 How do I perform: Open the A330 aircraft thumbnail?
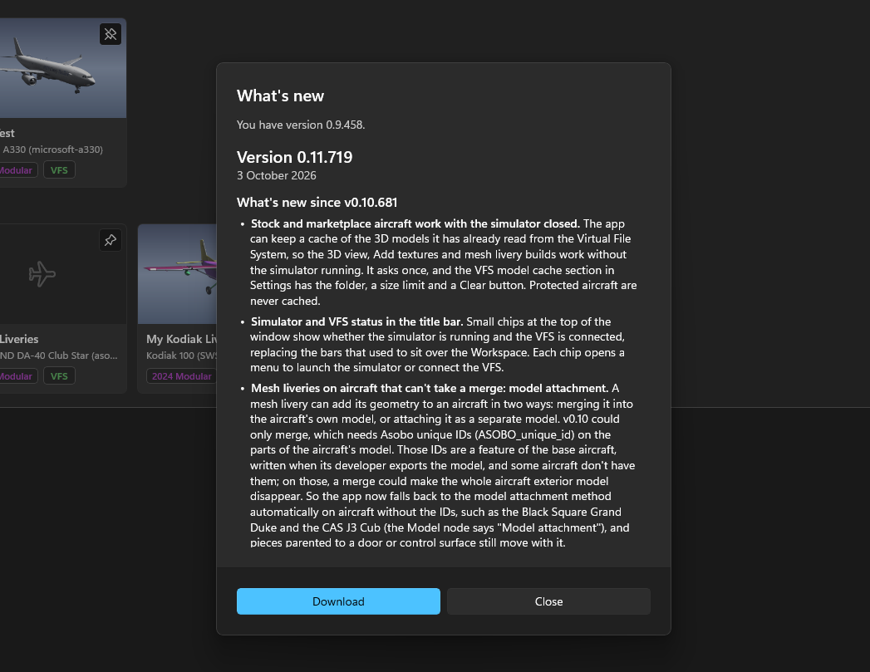tap(62, 67)
